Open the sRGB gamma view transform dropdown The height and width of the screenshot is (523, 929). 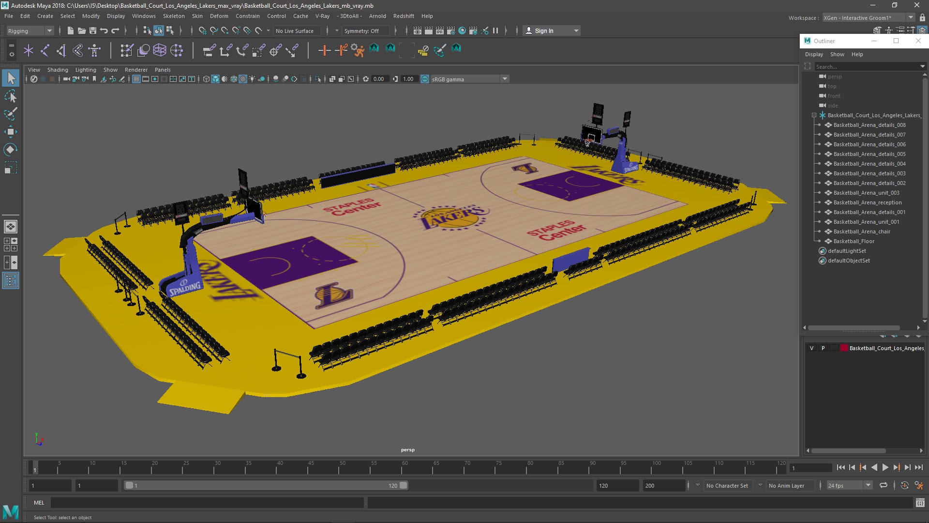coord(469,79)
